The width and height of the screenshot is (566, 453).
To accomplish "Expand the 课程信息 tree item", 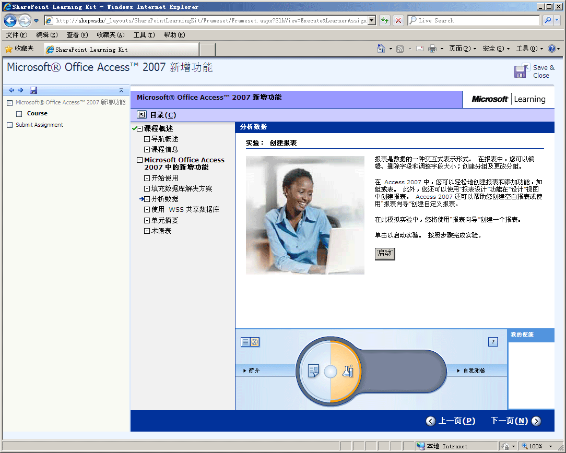I will click(x=147, y=149).
